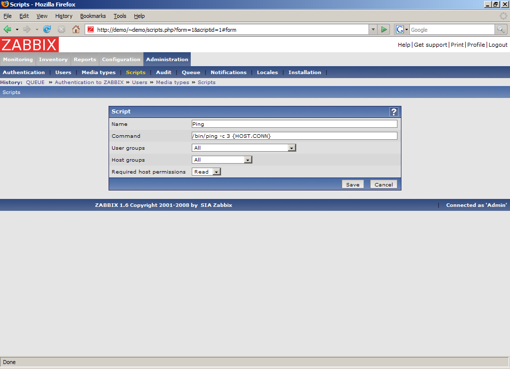The width and height of the screenshot is (510, 369).
Task: Open the browser Help menu
Action: (x=139, y=16)
